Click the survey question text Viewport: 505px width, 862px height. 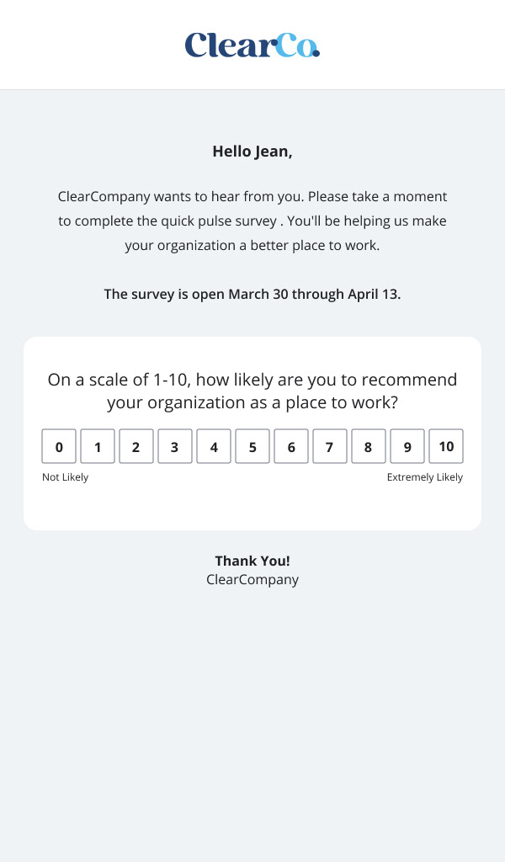(x=252, y=391)
